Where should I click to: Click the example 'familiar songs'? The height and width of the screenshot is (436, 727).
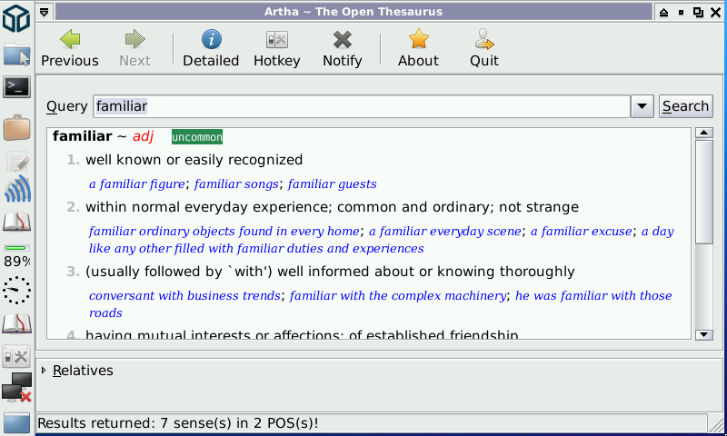pos(236,184)
